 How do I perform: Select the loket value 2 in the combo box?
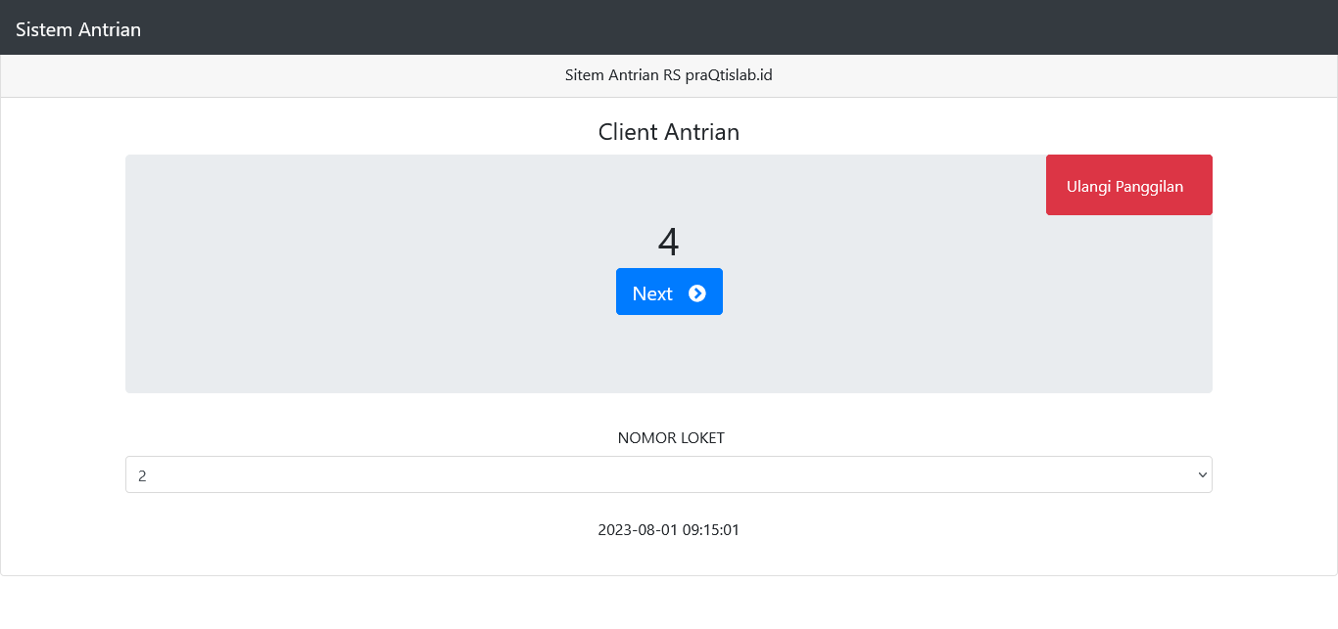point(143,475)
